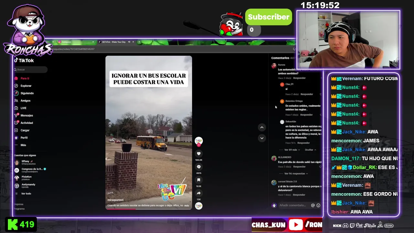Open comments via the speech bubble icon
This screenshot has height=233, width=414.
(x=199, y=167)
